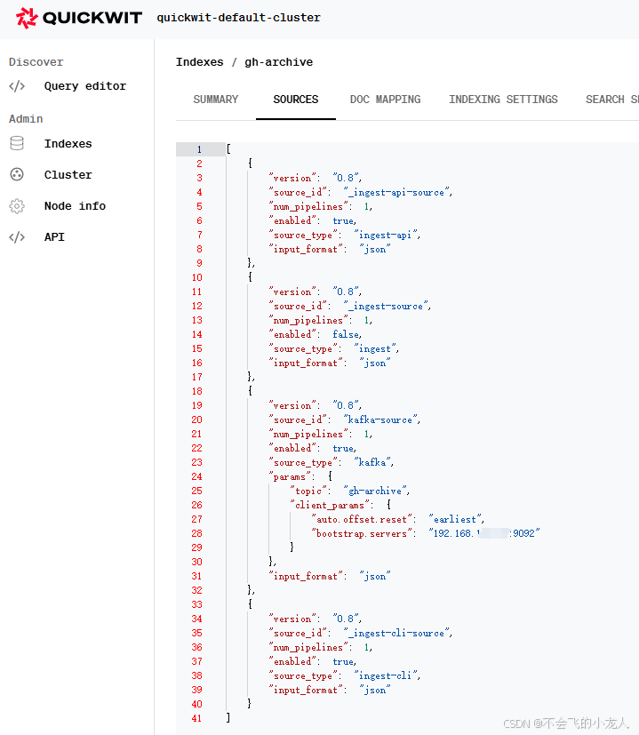Click Indexes breadcrumb link

[x=199, y=62]
